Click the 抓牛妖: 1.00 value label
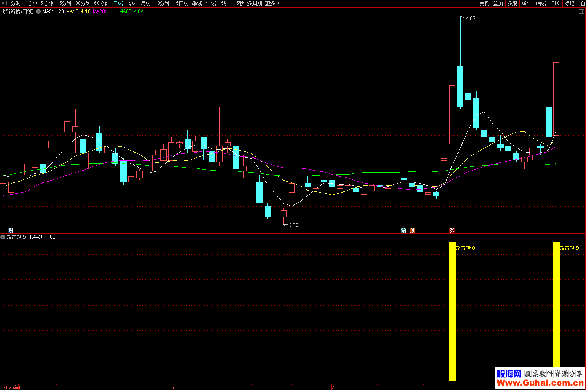 42,237
